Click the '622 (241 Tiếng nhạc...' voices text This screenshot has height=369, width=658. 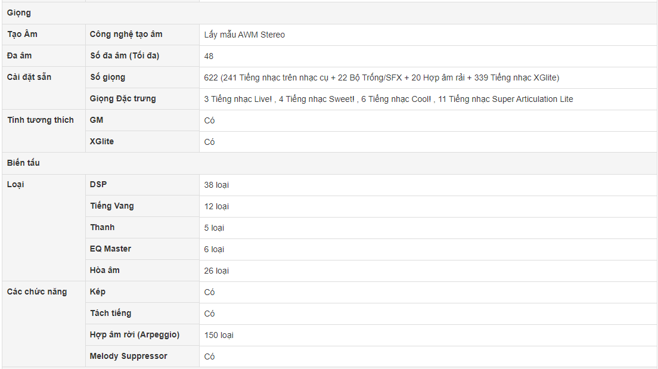[x=381, y=77]
